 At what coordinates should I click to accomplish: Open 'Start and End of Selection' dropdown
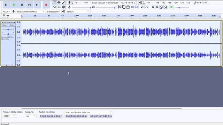[x=89, y=112]
